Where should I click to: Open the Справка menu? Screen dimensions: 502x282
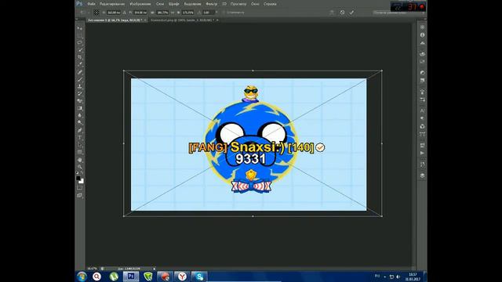point(270,4)
